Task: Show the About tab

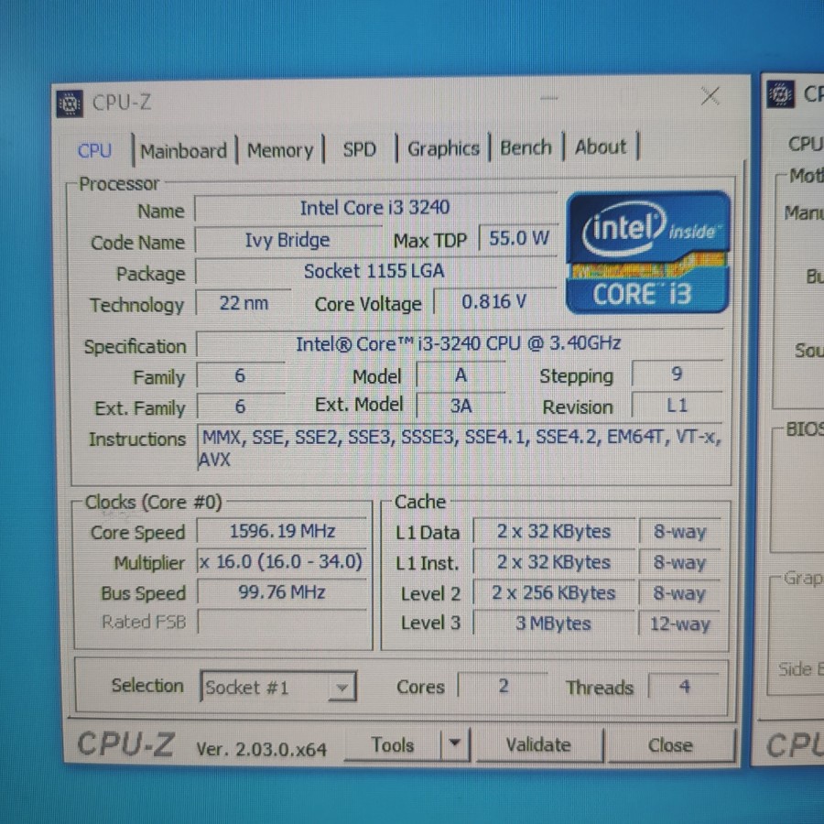Action: click(x=601, y=146)
